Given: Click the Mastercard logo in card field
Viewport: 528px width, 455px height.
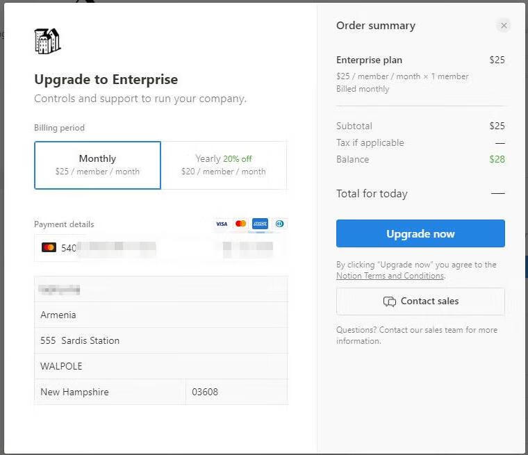Looking at the screenshot, I should click(x=49, y=247).
